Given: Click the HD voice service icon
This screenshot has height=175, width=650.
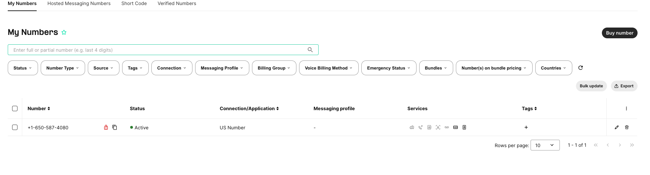Looking at the screenshot, I should (455, 127).
